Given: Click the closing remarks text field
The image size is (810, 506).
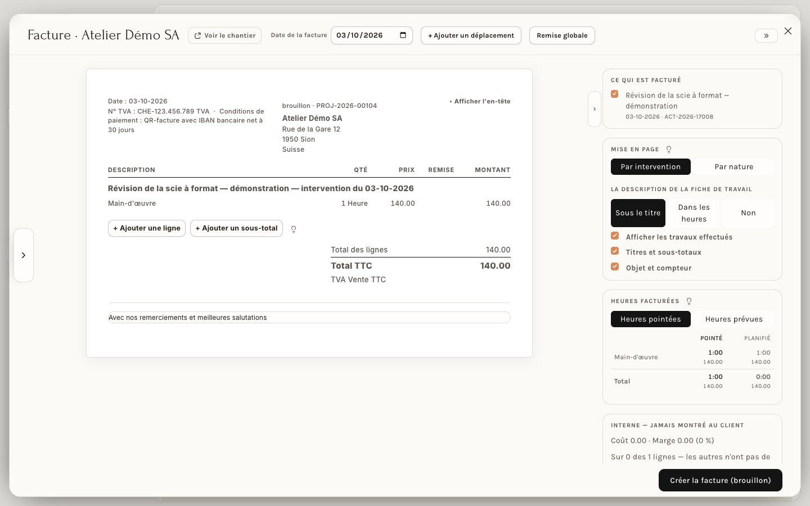Looking at the screenshot, I should (309, 318).
